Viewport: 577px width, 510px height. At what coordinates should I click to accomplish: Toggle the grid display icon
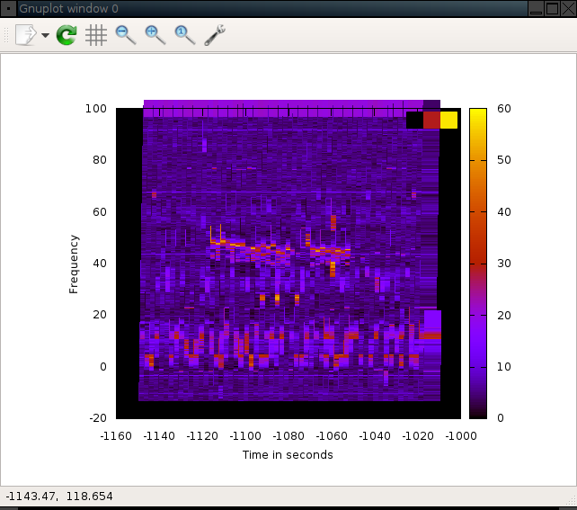pos(96,35)
